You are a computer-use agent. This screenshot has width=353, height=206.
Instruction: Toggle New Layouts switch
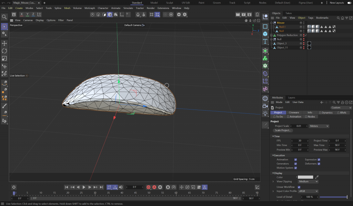point(349,3)
